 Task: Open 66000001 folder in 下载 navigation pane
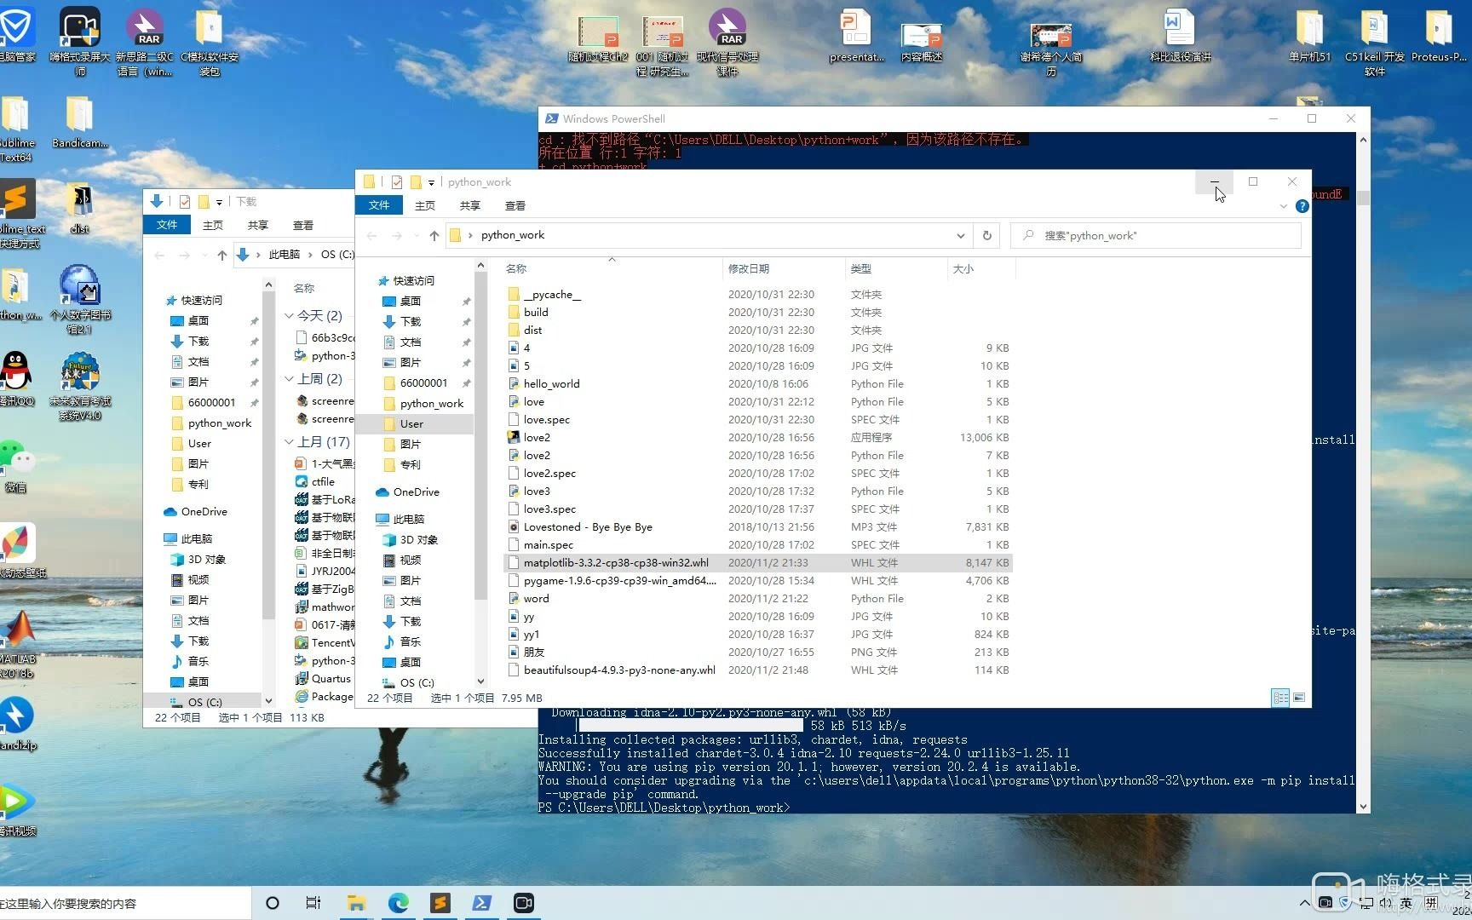coord(211,402)
